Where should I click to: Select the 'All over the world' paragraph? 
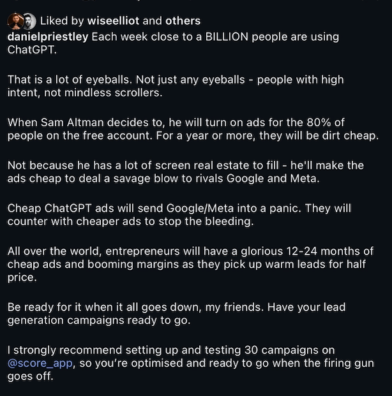pyautogui.click(x=190, y=264)
